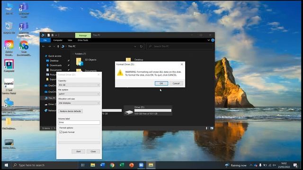Cancel the format warning dialog
This screenshot has height=170, width=303.
click(176, 83)
